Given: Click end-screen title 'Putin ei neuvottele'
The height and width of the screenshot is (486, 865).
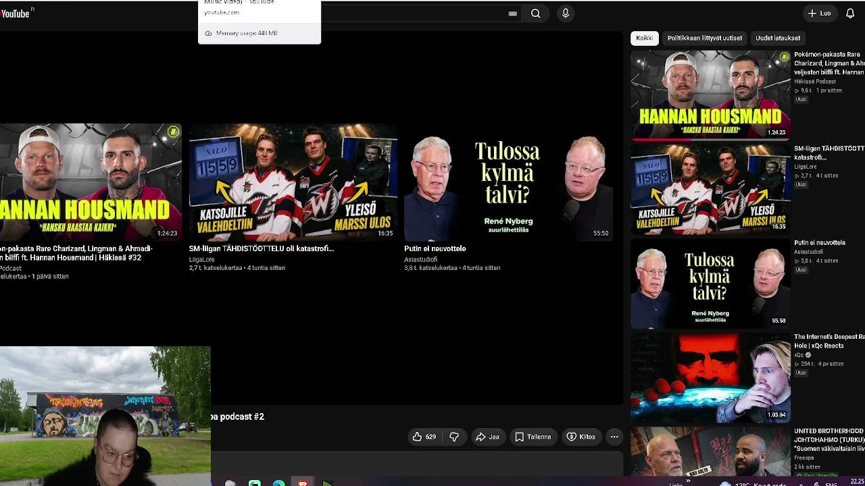Looking at the screenshot, I should point(435,248).
